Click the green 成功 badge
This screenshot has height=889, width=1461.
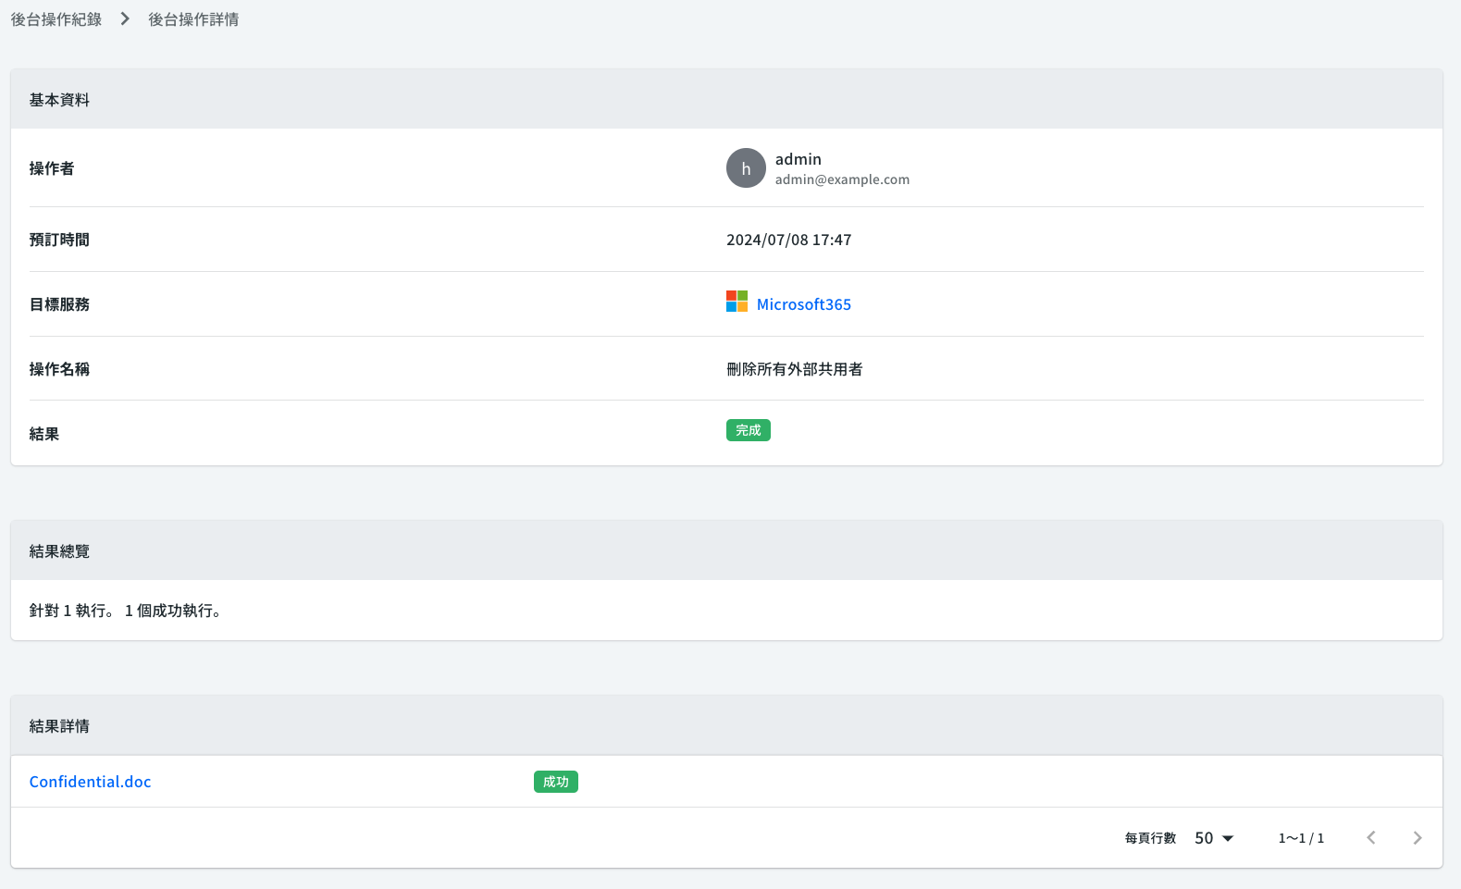pyautogui.click(x=556, y=782)
